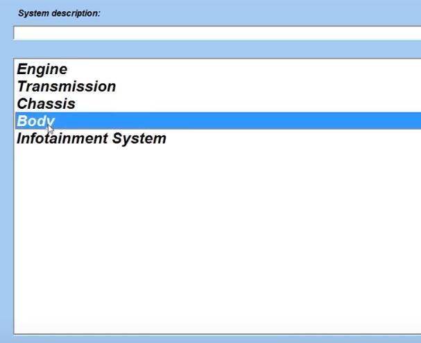Click the System description text field
421x343 pixels.
217,33
